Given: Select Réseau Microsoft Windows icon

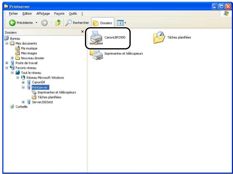Looking at the screenshot, I should coord(23,78).
